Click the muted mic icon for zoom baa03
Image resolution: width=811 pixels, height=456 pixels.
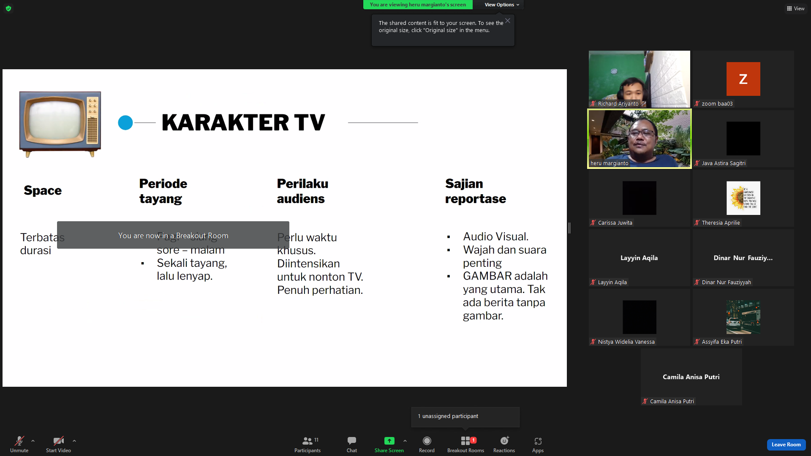(x=697, y=104)
